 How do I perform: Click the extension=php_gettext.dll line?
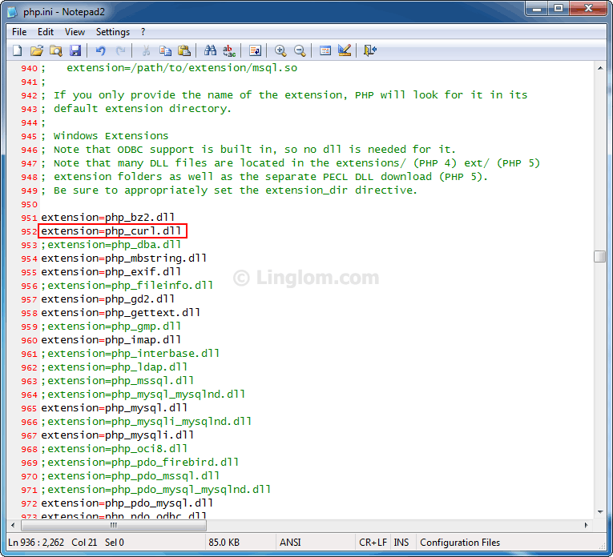click(121, 313)
